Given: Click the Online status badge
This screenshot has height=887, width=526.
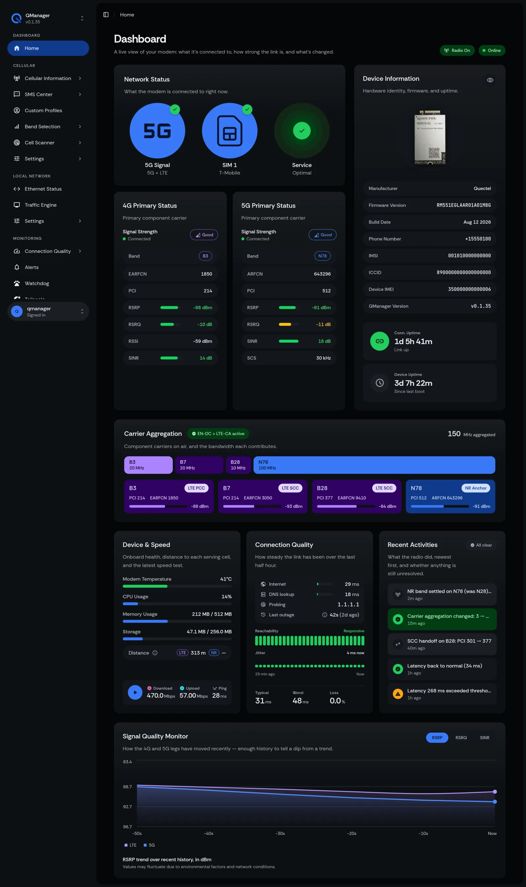Looking at the screenshot, I should (x=492, y=50).
